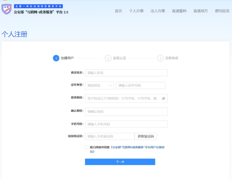Click the blue 下一步 button
The image size is (232, 180).
(120, 162)
